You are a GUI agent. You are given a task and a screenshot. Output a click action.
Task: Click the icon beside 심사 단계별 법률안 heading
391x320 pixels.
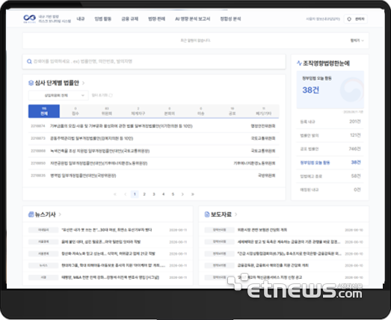click(x=31, y=83)
